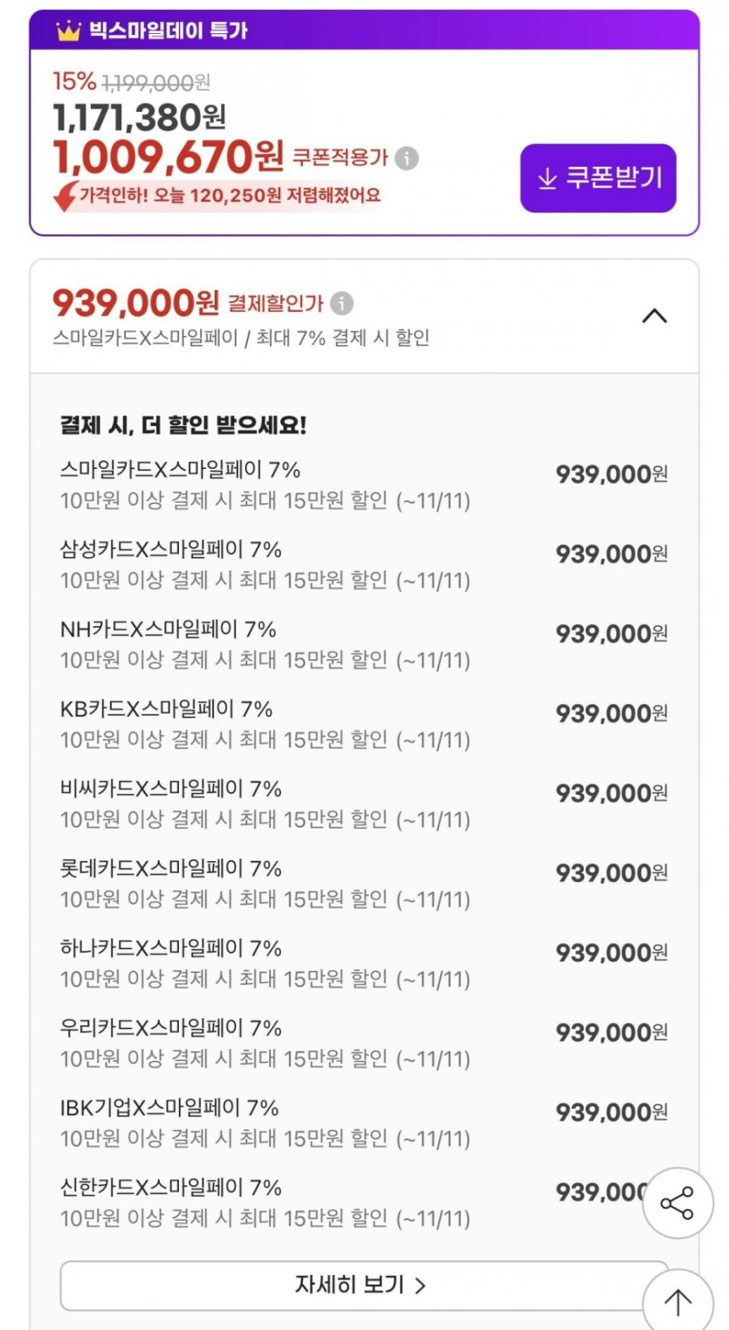729x1330 pixels.
Task: Click the share icon button
Action: 677,1203
